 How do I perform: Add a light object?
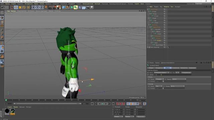(92, 7)
